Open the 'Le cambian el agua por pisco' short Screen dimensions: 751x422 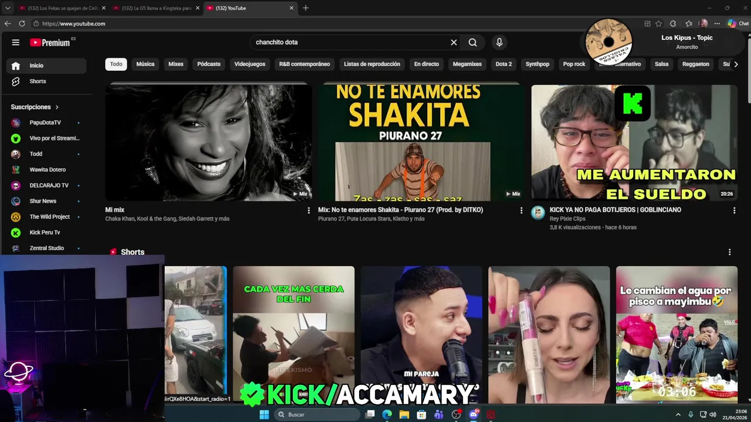click(676, 334)
